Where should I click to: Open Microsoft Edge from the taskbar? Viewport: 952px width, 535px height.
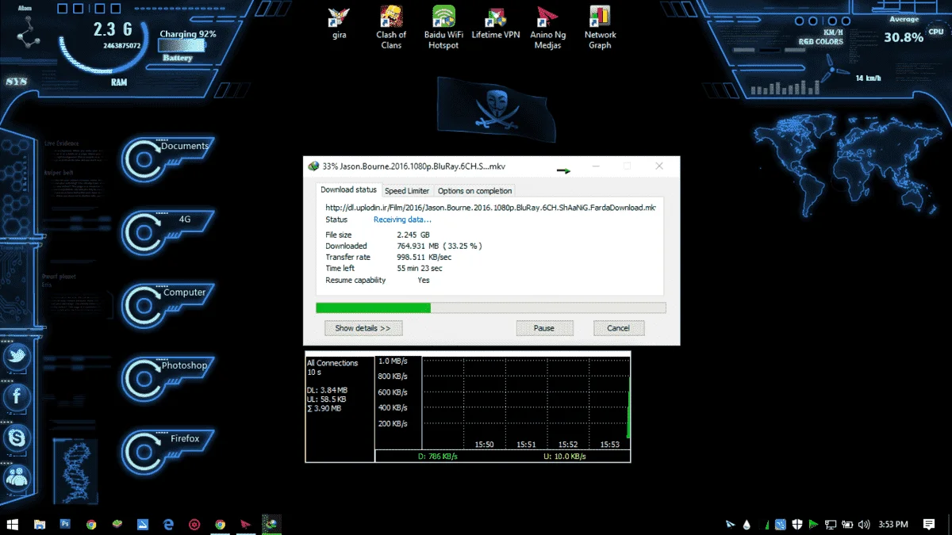click(168, 524)
